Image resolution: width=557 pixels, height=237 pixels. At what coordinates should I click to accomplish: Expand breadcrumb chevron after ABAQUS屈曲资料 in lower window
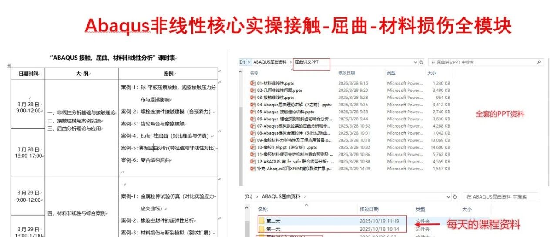click(x=304, y=197)
